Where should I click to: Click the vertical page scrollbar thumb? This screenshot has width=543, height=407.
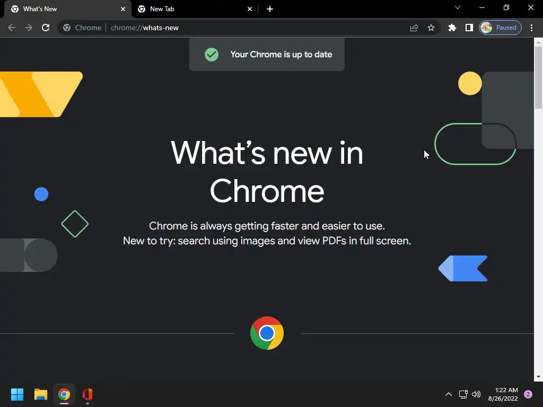pyautogui.click(x=538, y=78)
